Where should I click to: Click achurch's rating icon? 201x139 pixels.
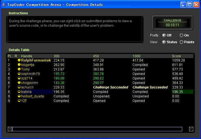click(x=19, y=87)
